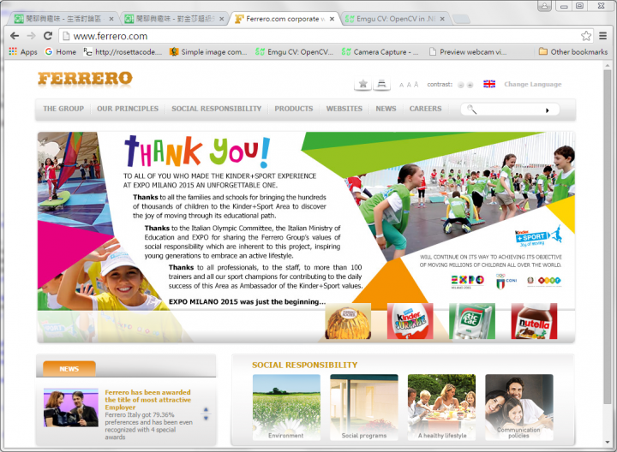The height and width of the screenshot is (452, 617).
Task: Open the Apps shortcut in bookmarks bar
Action: click(23, 52)
